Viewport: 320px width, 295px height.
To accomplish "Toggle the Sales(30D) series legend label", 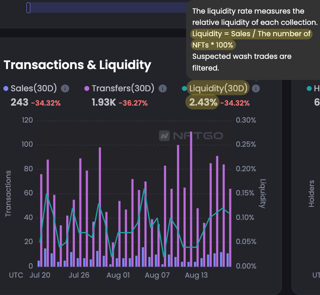I will point(34,89).
